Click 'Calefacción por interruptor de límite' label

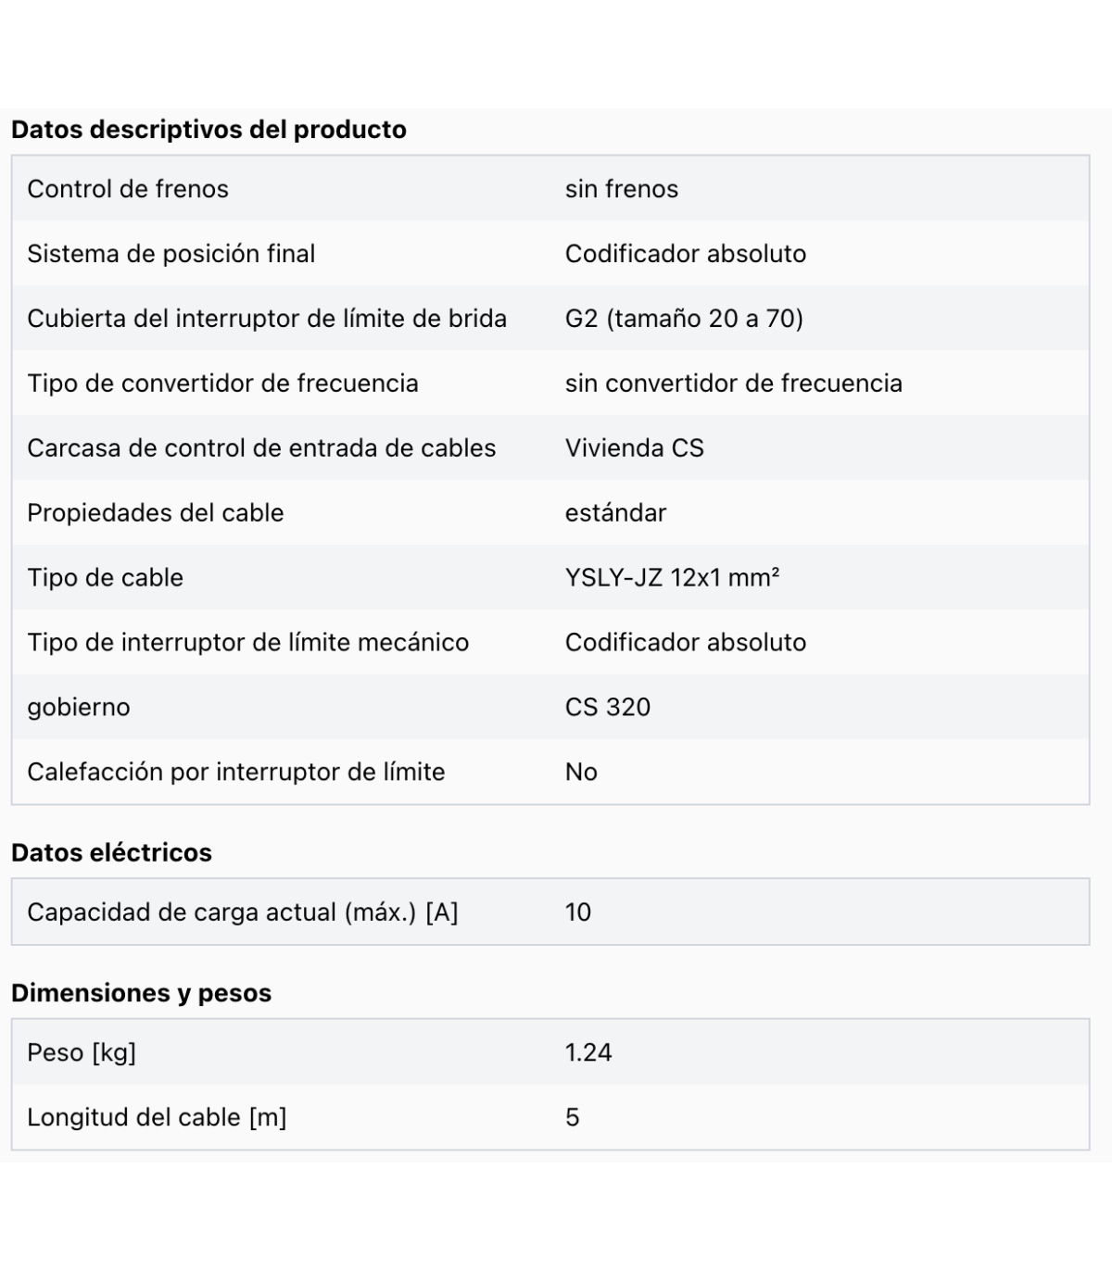point(236,773)
